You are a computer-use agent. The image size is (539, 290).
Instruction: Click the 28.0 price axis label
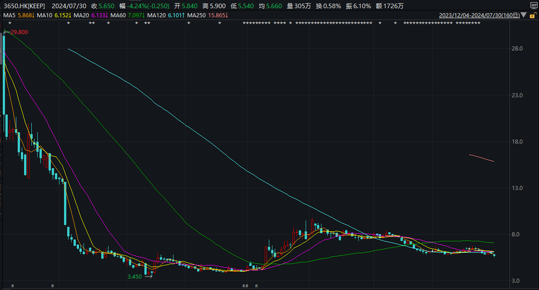click(517, 49)
